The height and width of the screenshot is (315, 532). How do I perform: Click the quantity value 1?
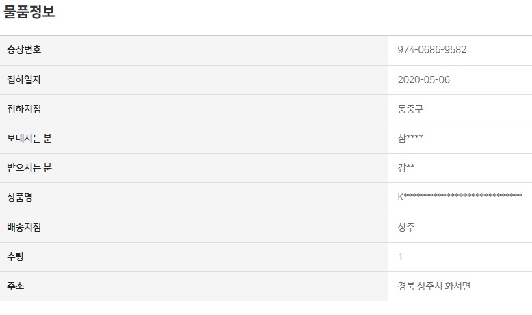pos(401,256)
